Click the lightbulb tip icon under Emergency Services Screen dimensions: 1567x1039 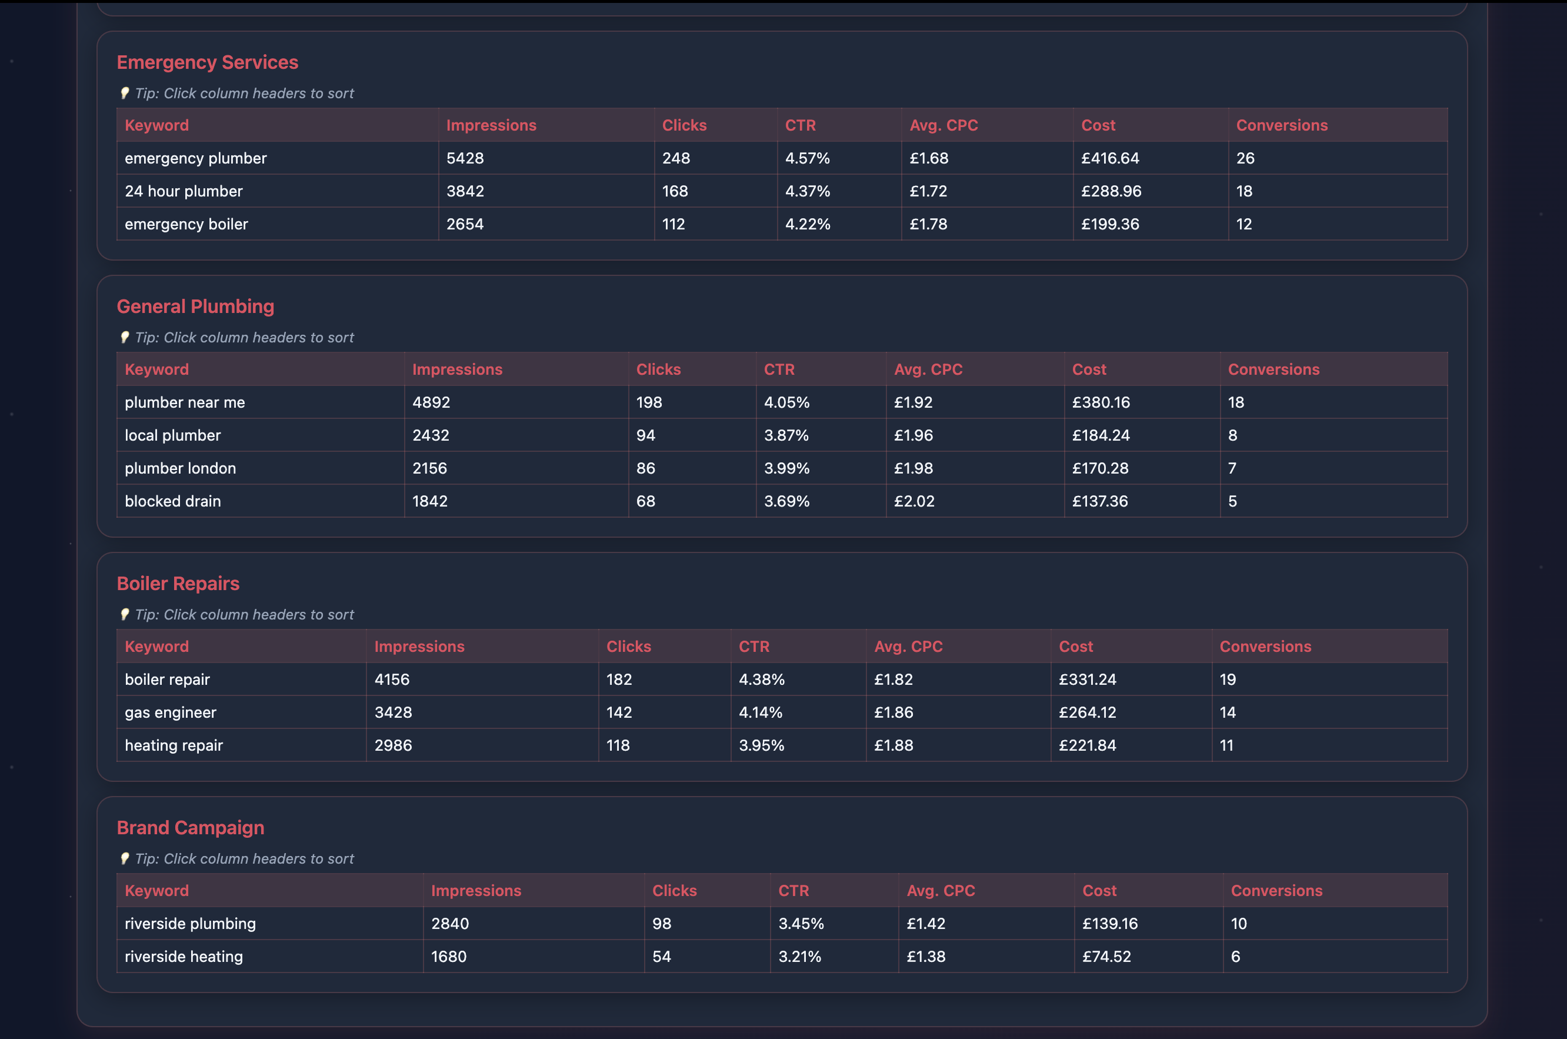(x=126, y=94)
